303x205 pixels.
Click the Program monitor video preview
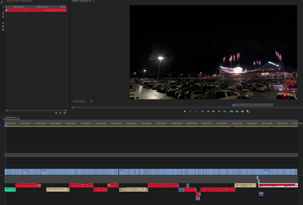pos(213,52)
